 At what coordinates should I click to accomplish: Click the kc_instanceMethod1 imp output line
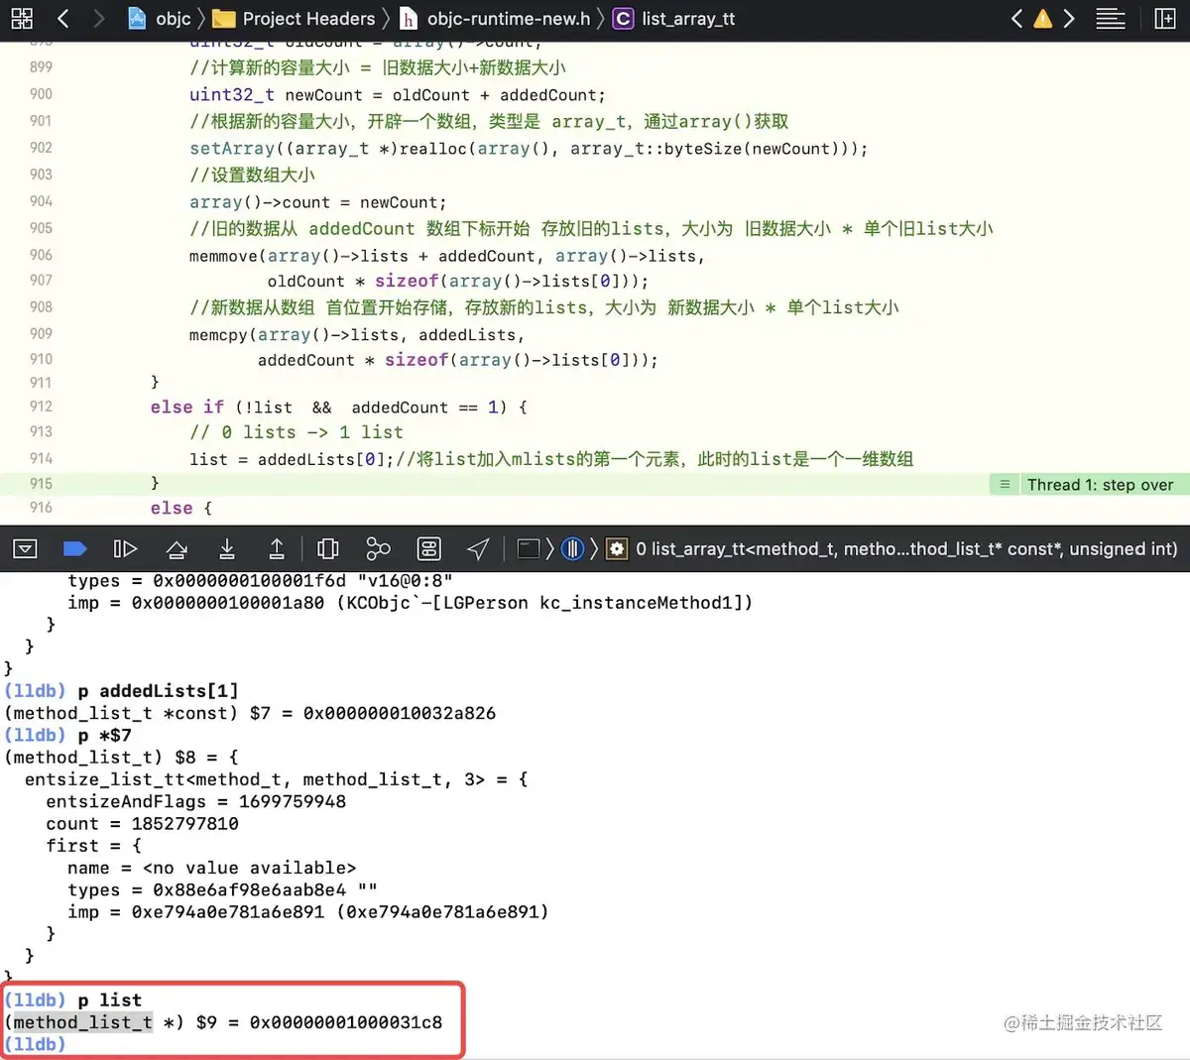410,603
